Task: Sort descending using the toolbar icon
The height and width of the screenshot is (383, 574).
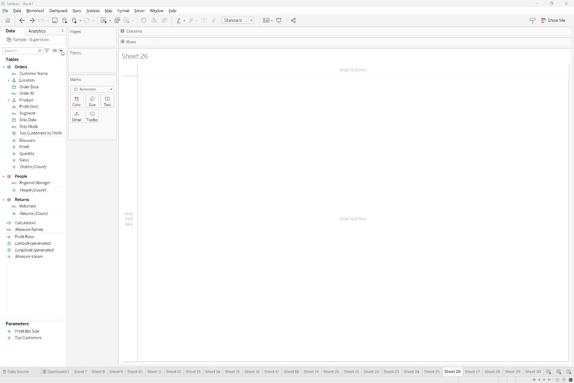Action: pos(164,20)
